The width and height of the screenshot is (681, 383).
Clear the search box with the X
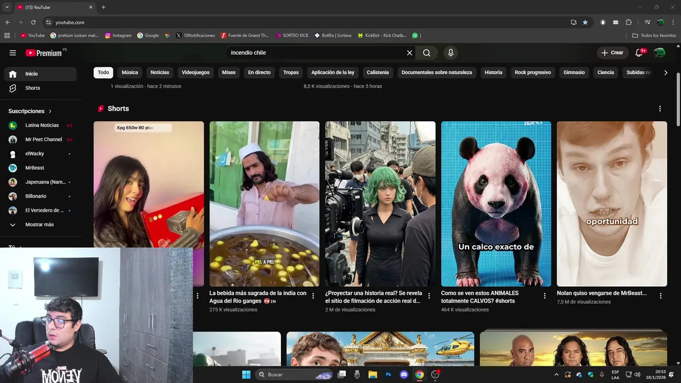pos(410,53)
